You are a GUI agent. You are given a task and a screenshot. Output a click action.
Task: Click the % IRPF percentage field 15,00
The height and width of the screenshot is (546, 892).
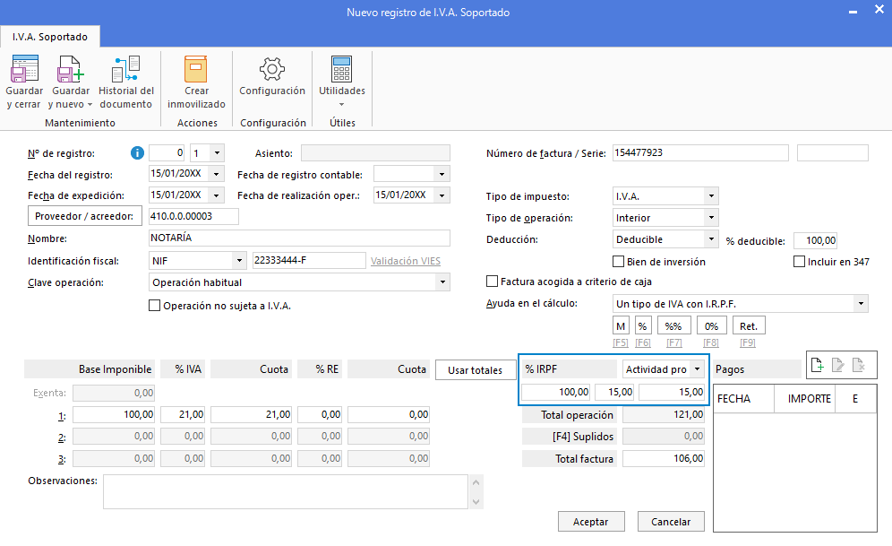pyautogui.click(x=613, y=392)
